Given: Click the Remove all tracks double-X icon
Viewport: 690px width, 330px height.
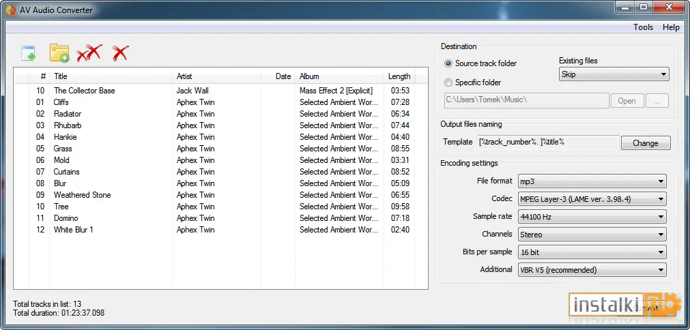Looking at the screenshot, I should click(89, 52).
